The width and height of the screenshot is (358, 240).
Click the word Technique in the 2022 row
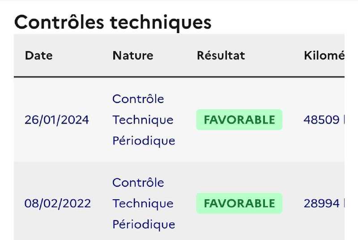143,203
